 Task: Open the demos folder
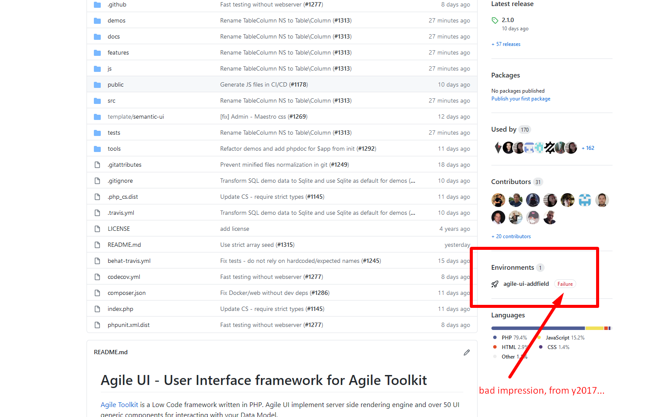coord(116,20)
